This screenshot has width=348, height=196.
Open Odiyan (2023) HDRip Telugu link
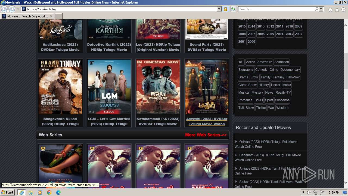pyautogui.click(x=266, y=144)
